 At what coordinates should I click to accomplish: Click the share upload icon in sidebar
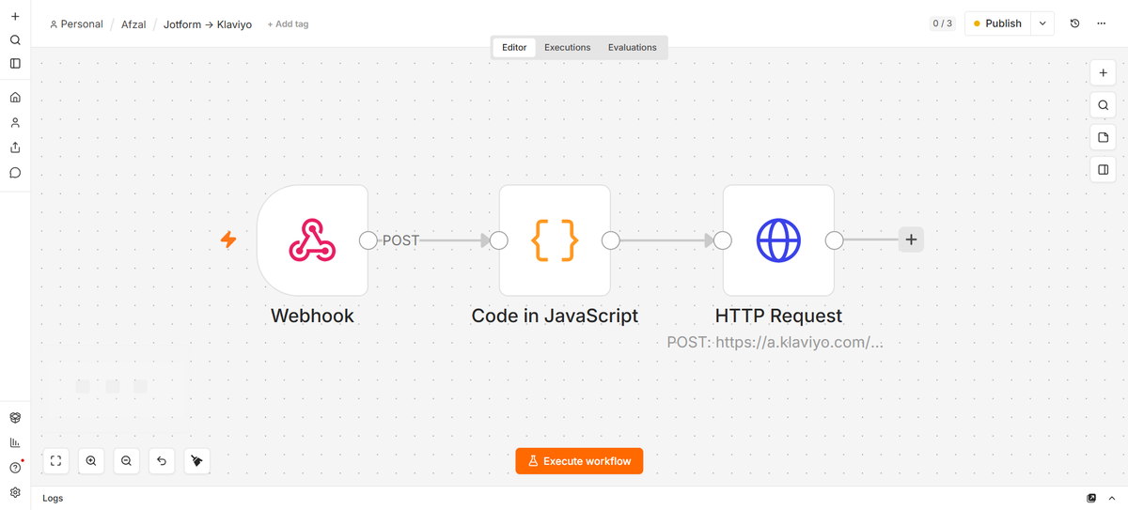coord(15,147)
